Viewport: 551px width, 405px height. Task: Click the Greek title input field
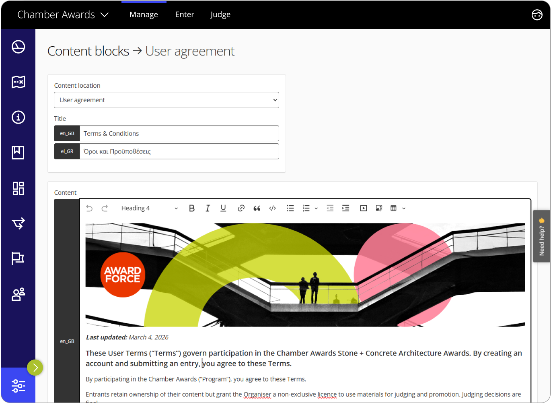click(x=179, y=151)
